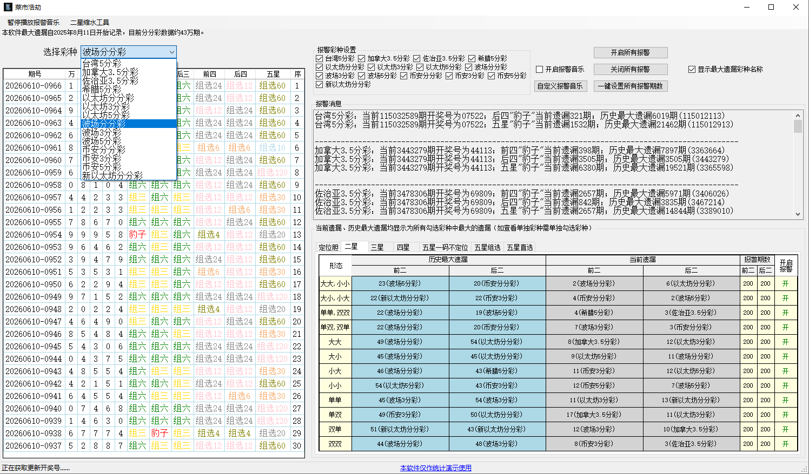
Task: Toggle the 新以太坊分分彩 alarm checkbox
Action: pos(320,84)
